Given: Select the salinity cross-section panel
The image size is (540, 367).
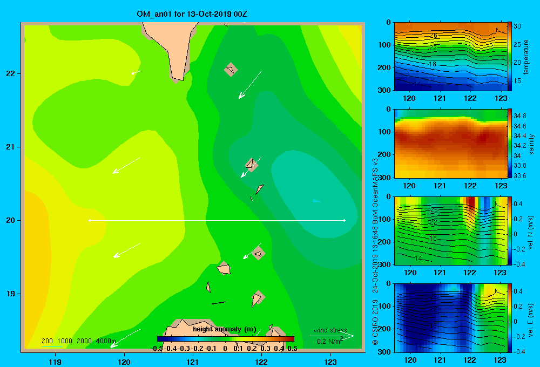Looking at the screenshot, I should click(450, 144).
